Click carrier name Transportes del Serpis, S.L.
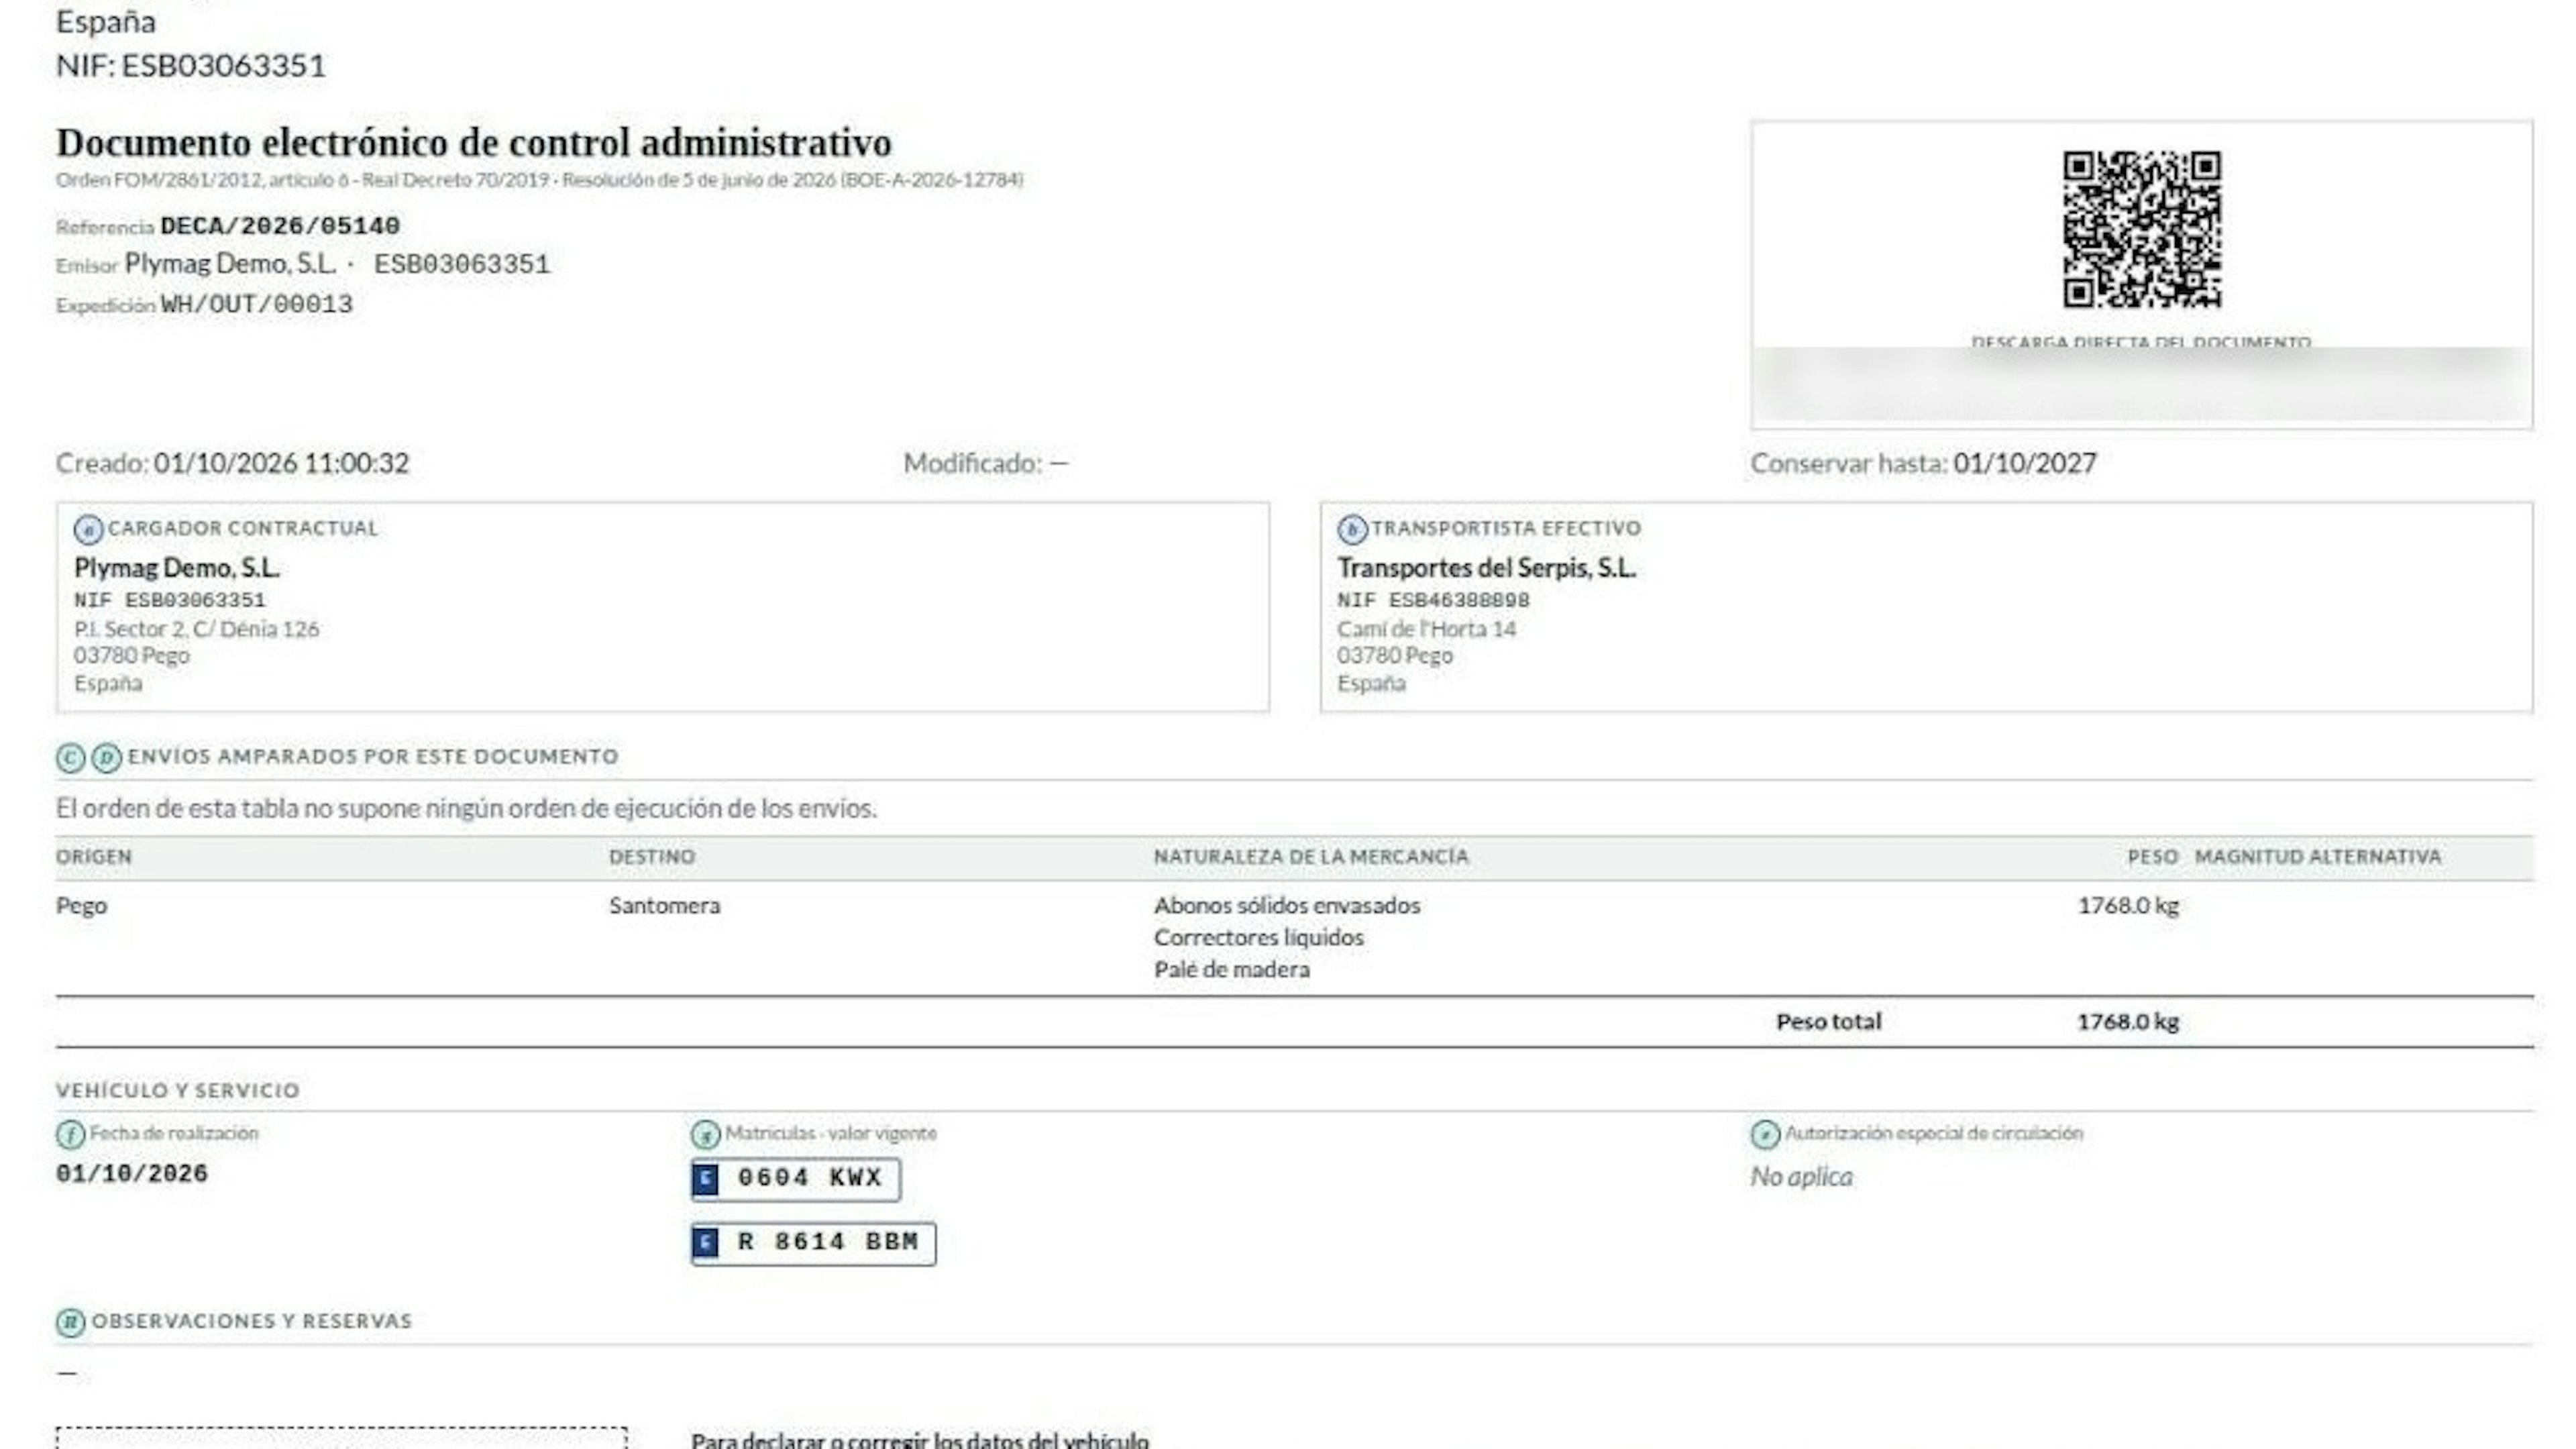Image resolution: width=2576 pixels, height=1449 pixels. 1487,568
